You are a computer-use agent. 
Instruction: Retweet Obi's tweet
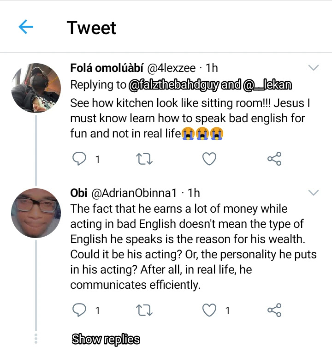click(144, 310)
